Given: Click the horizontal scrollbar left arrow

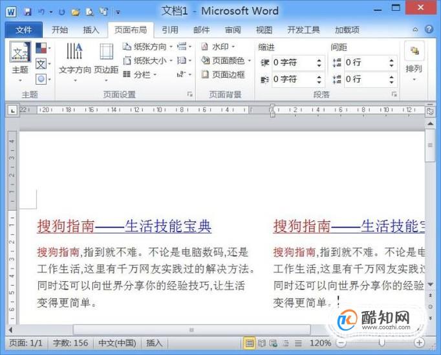Looking at the screenshot, I should click(x=11, y=330).
